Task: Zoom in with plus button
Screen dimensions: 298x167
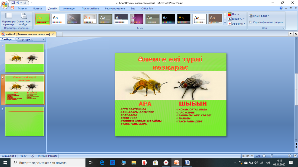Action: coord(290,156)
